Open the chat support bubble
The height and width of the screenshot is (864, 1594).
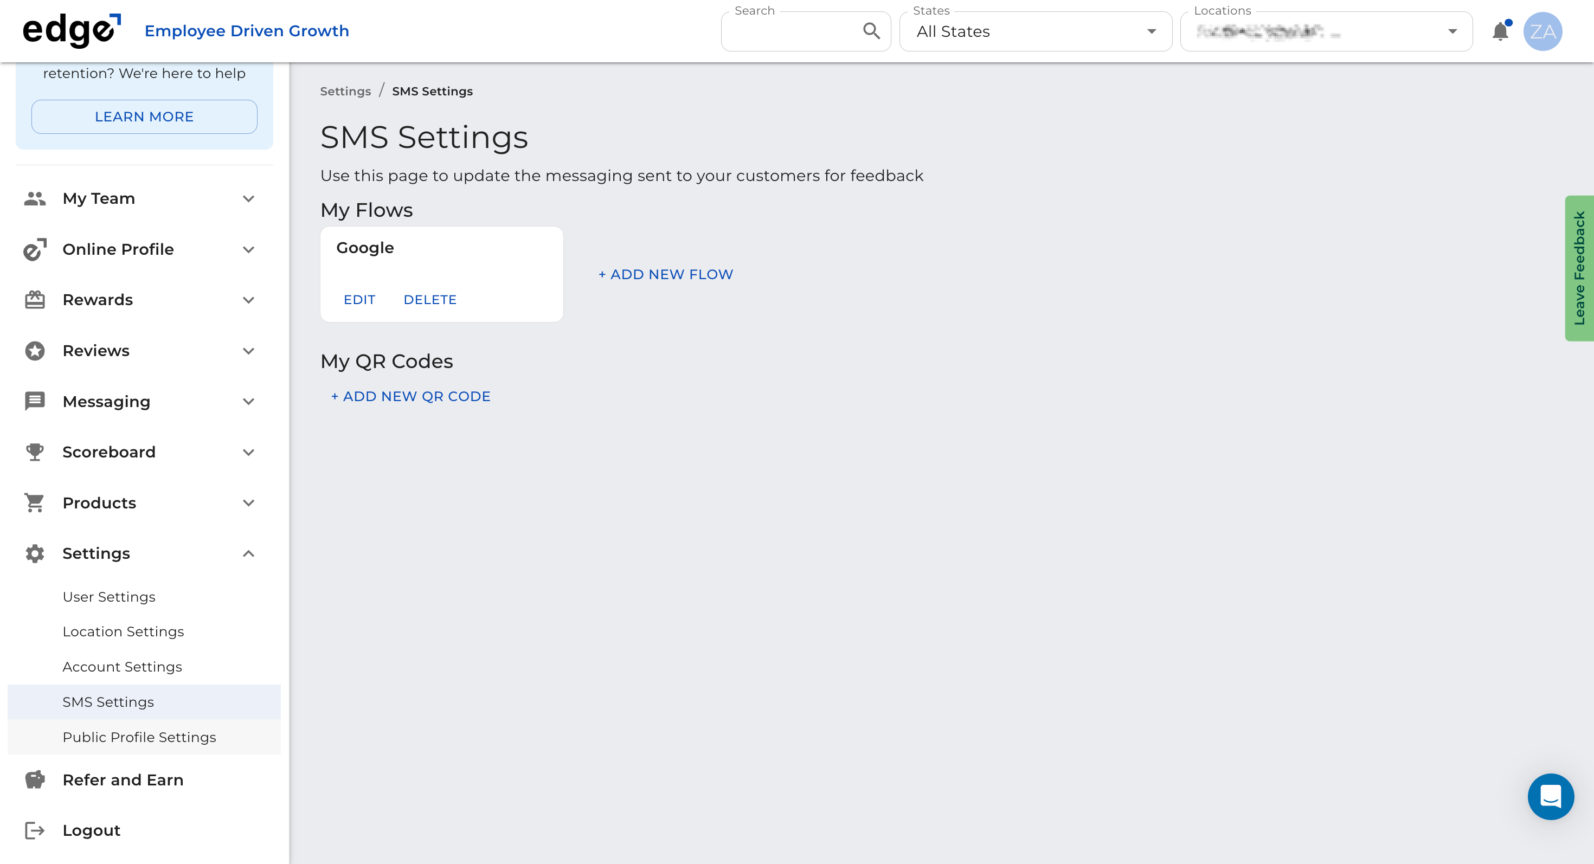(x=1551, y=797)
